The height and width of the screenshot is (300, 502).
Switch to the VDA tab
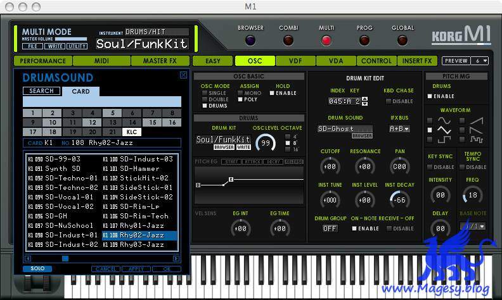pyautogui.click(x=336, y=61)
